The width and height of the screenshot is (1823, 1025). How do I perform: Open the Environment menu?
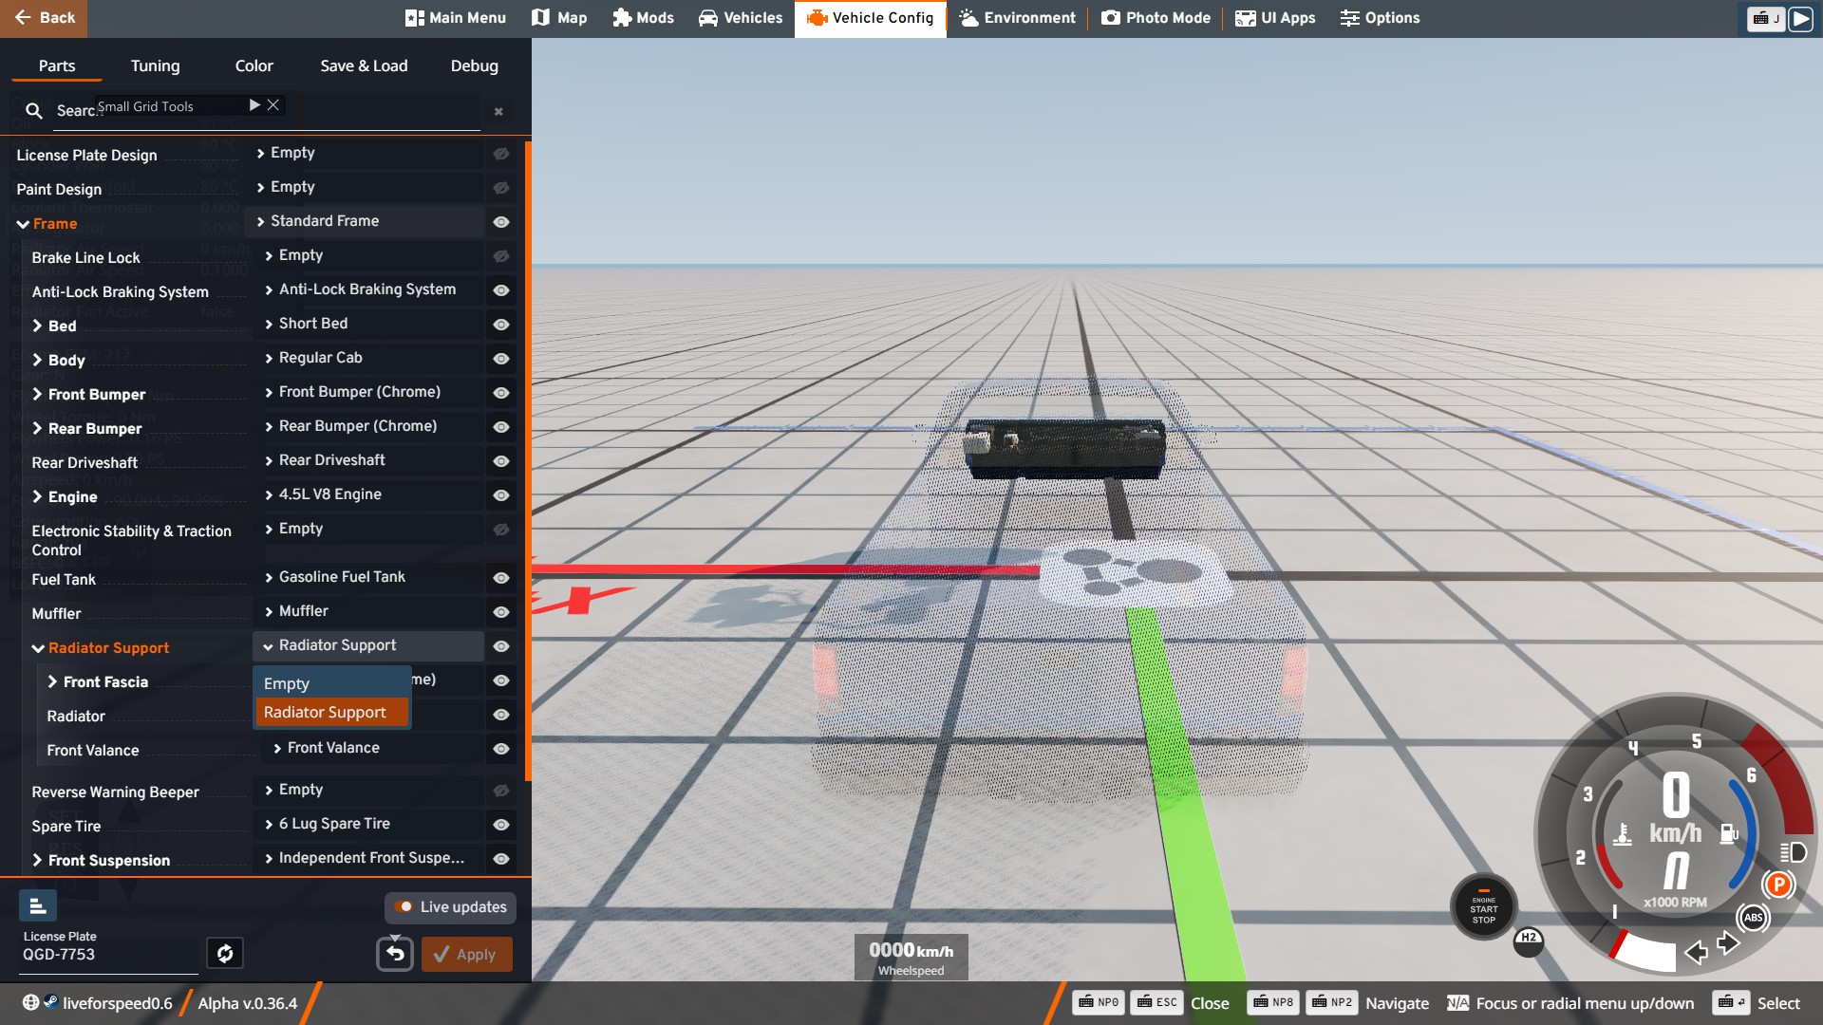click(1018, 18)
